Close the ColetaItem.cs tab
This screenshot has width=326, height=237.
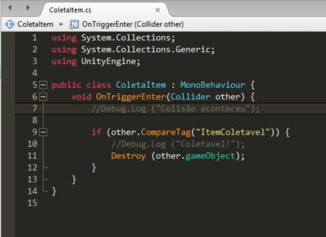pos(158,10)
